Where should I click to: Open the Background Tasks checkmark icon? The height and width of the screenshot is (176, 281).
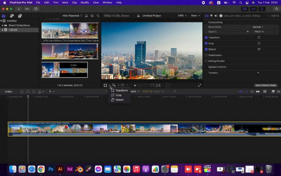pyautogui.click(x=36, y=9)
